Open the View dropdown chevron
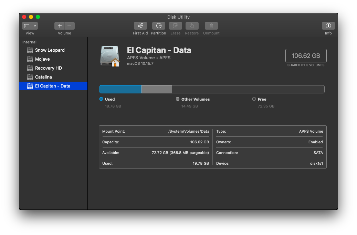The image size is (357, 235). pos(35,26)
